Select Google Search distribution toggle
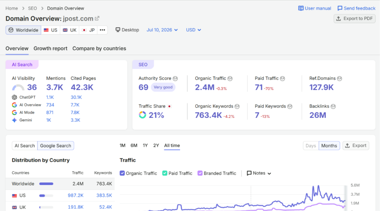The width and height of the screenshot is (380, 211). point(56,146)
